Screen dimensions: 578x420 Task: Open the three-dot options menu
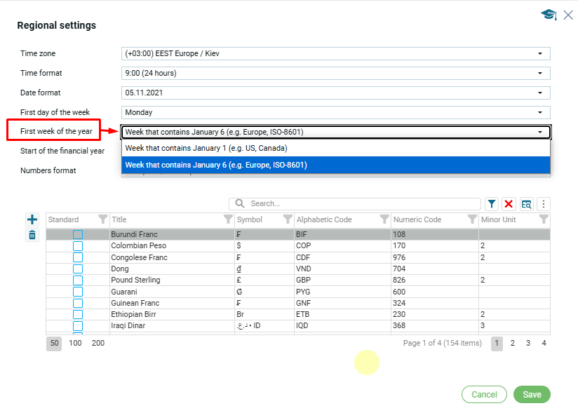[x=543, y=204]
